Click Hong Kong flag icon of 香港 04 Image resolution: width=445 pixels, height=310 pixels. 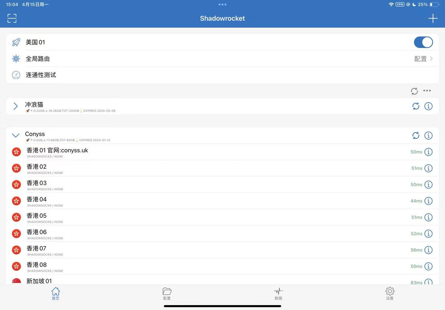16,201
